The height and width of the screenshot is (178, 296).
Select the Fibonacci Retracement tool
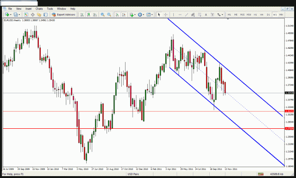coord(199,15)
